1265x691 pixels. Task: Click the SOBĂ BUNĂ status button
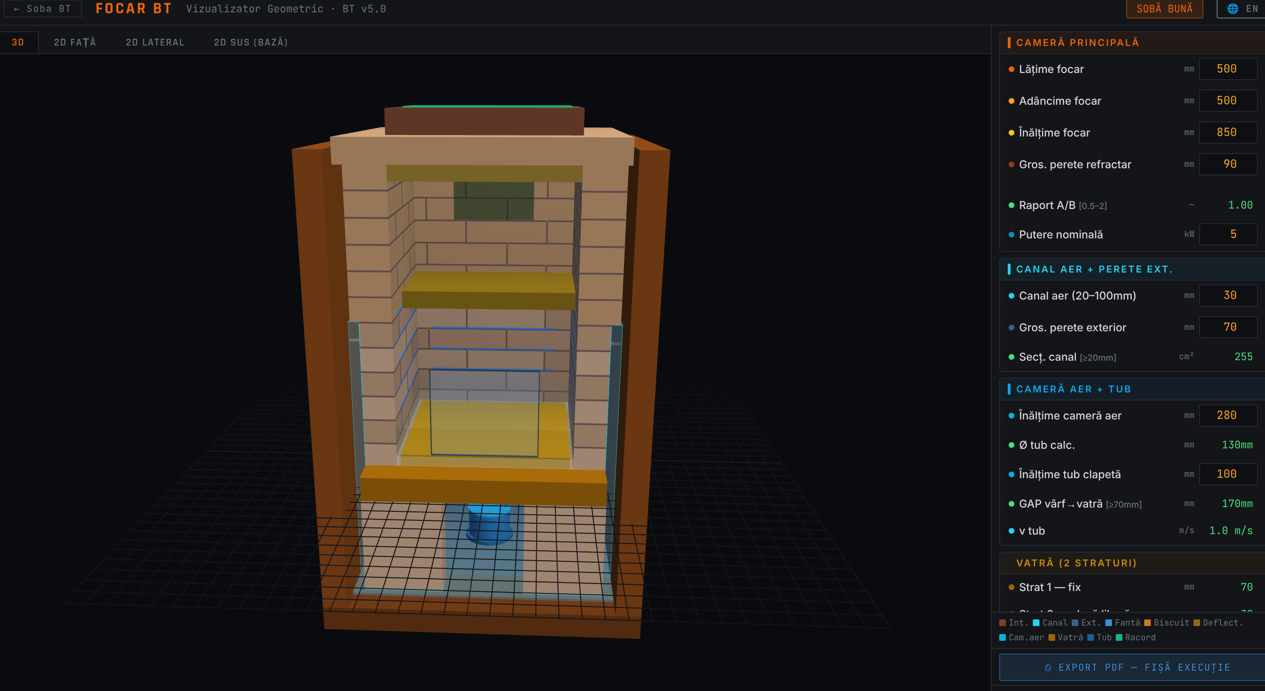(x=1164, y=9)
